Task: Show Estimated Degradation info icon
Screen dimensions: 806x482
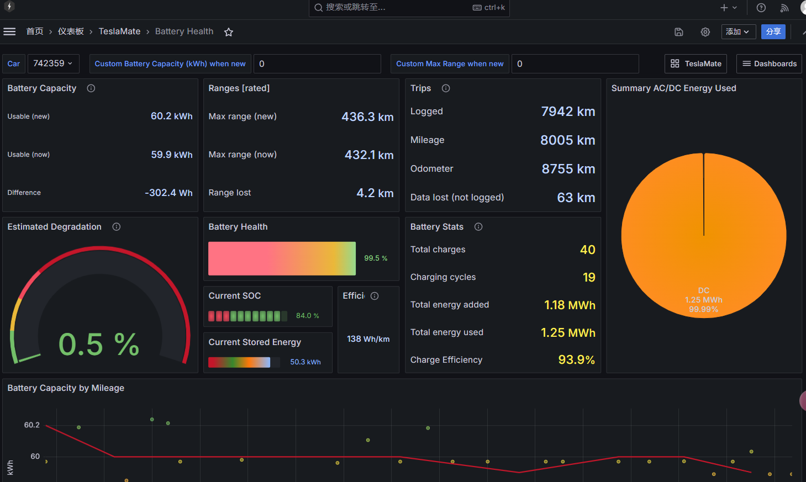Action: point(117,227)
